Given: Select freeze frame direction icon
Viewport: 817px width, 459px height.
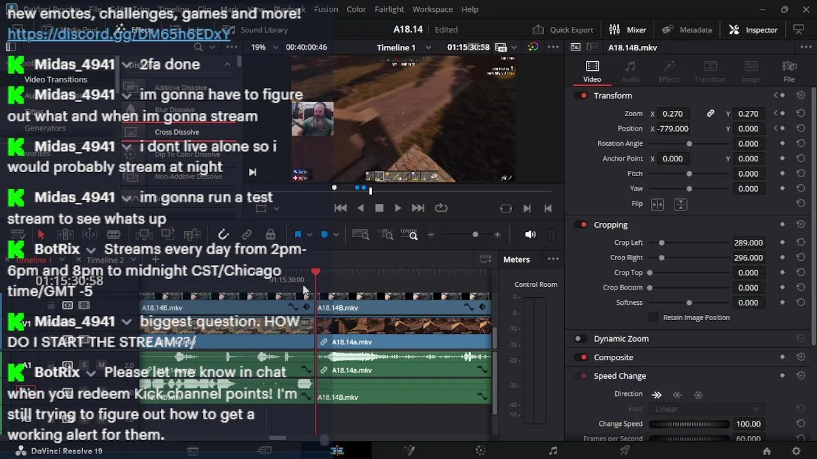Looking at the screenshot, I should click(698, 395).
